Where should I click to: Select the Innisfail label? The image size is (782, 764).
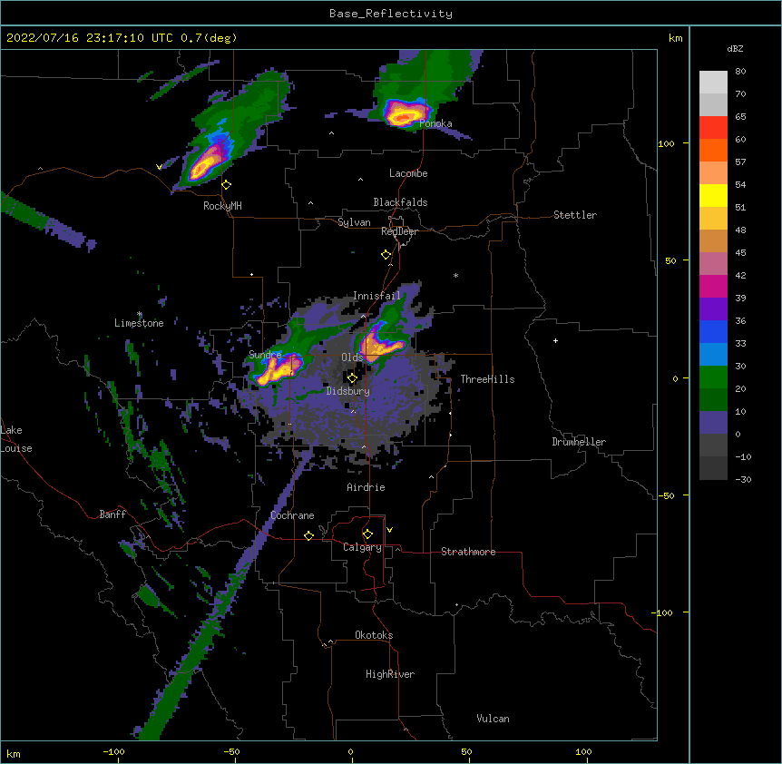pyautogui.click(x=376, y=296)
